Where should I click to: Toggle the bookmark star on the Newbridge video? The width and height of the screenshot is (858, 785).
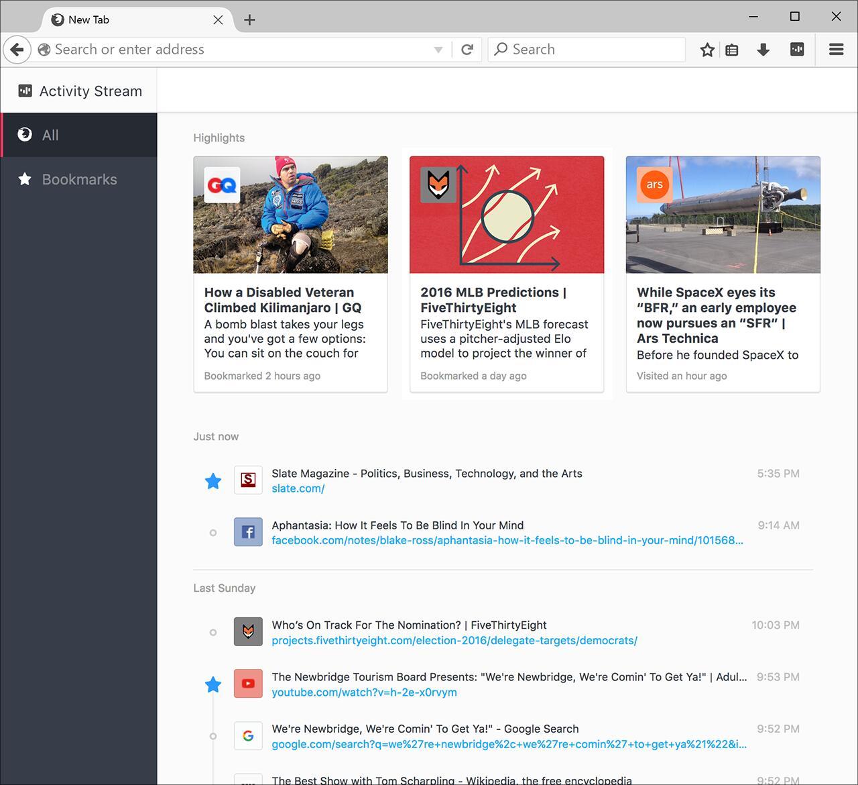(x=212, y=684)
